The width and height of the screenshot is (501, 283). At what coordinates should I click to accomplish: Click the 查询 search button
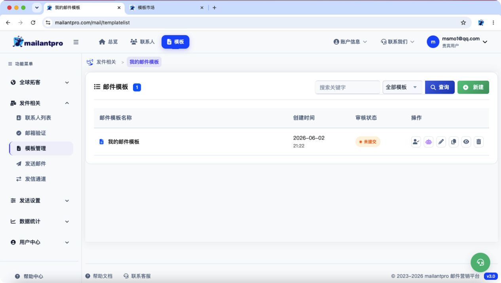point(440,87)
